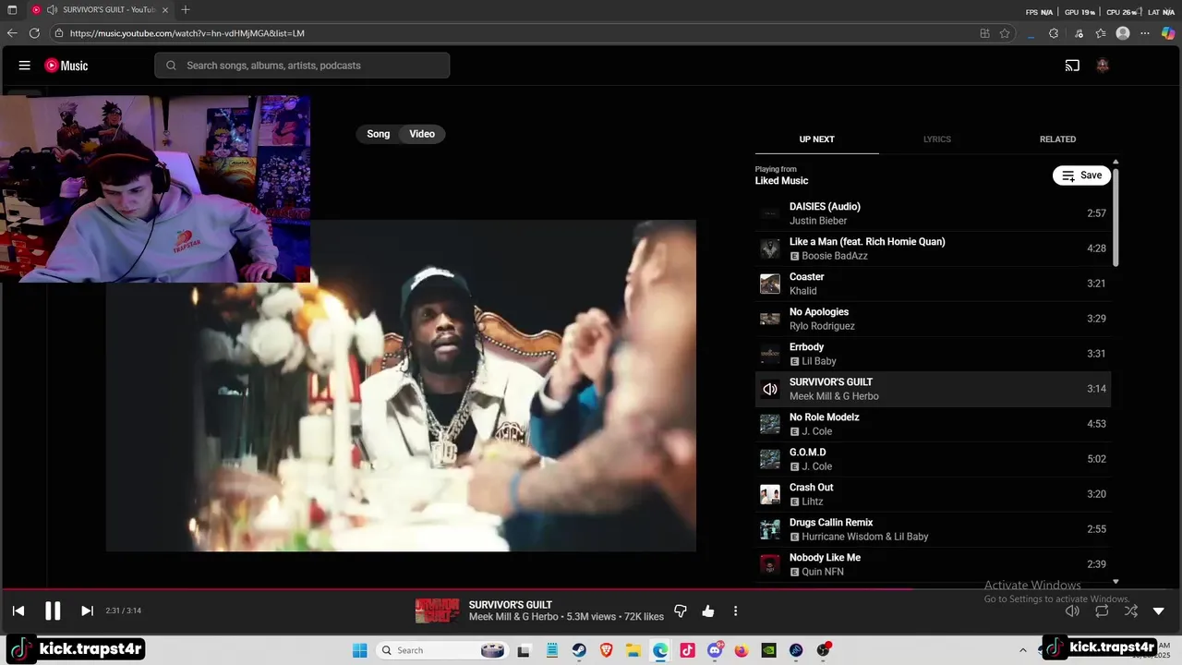
Task: Save the queue with Save button
Action: [1081, 175]
